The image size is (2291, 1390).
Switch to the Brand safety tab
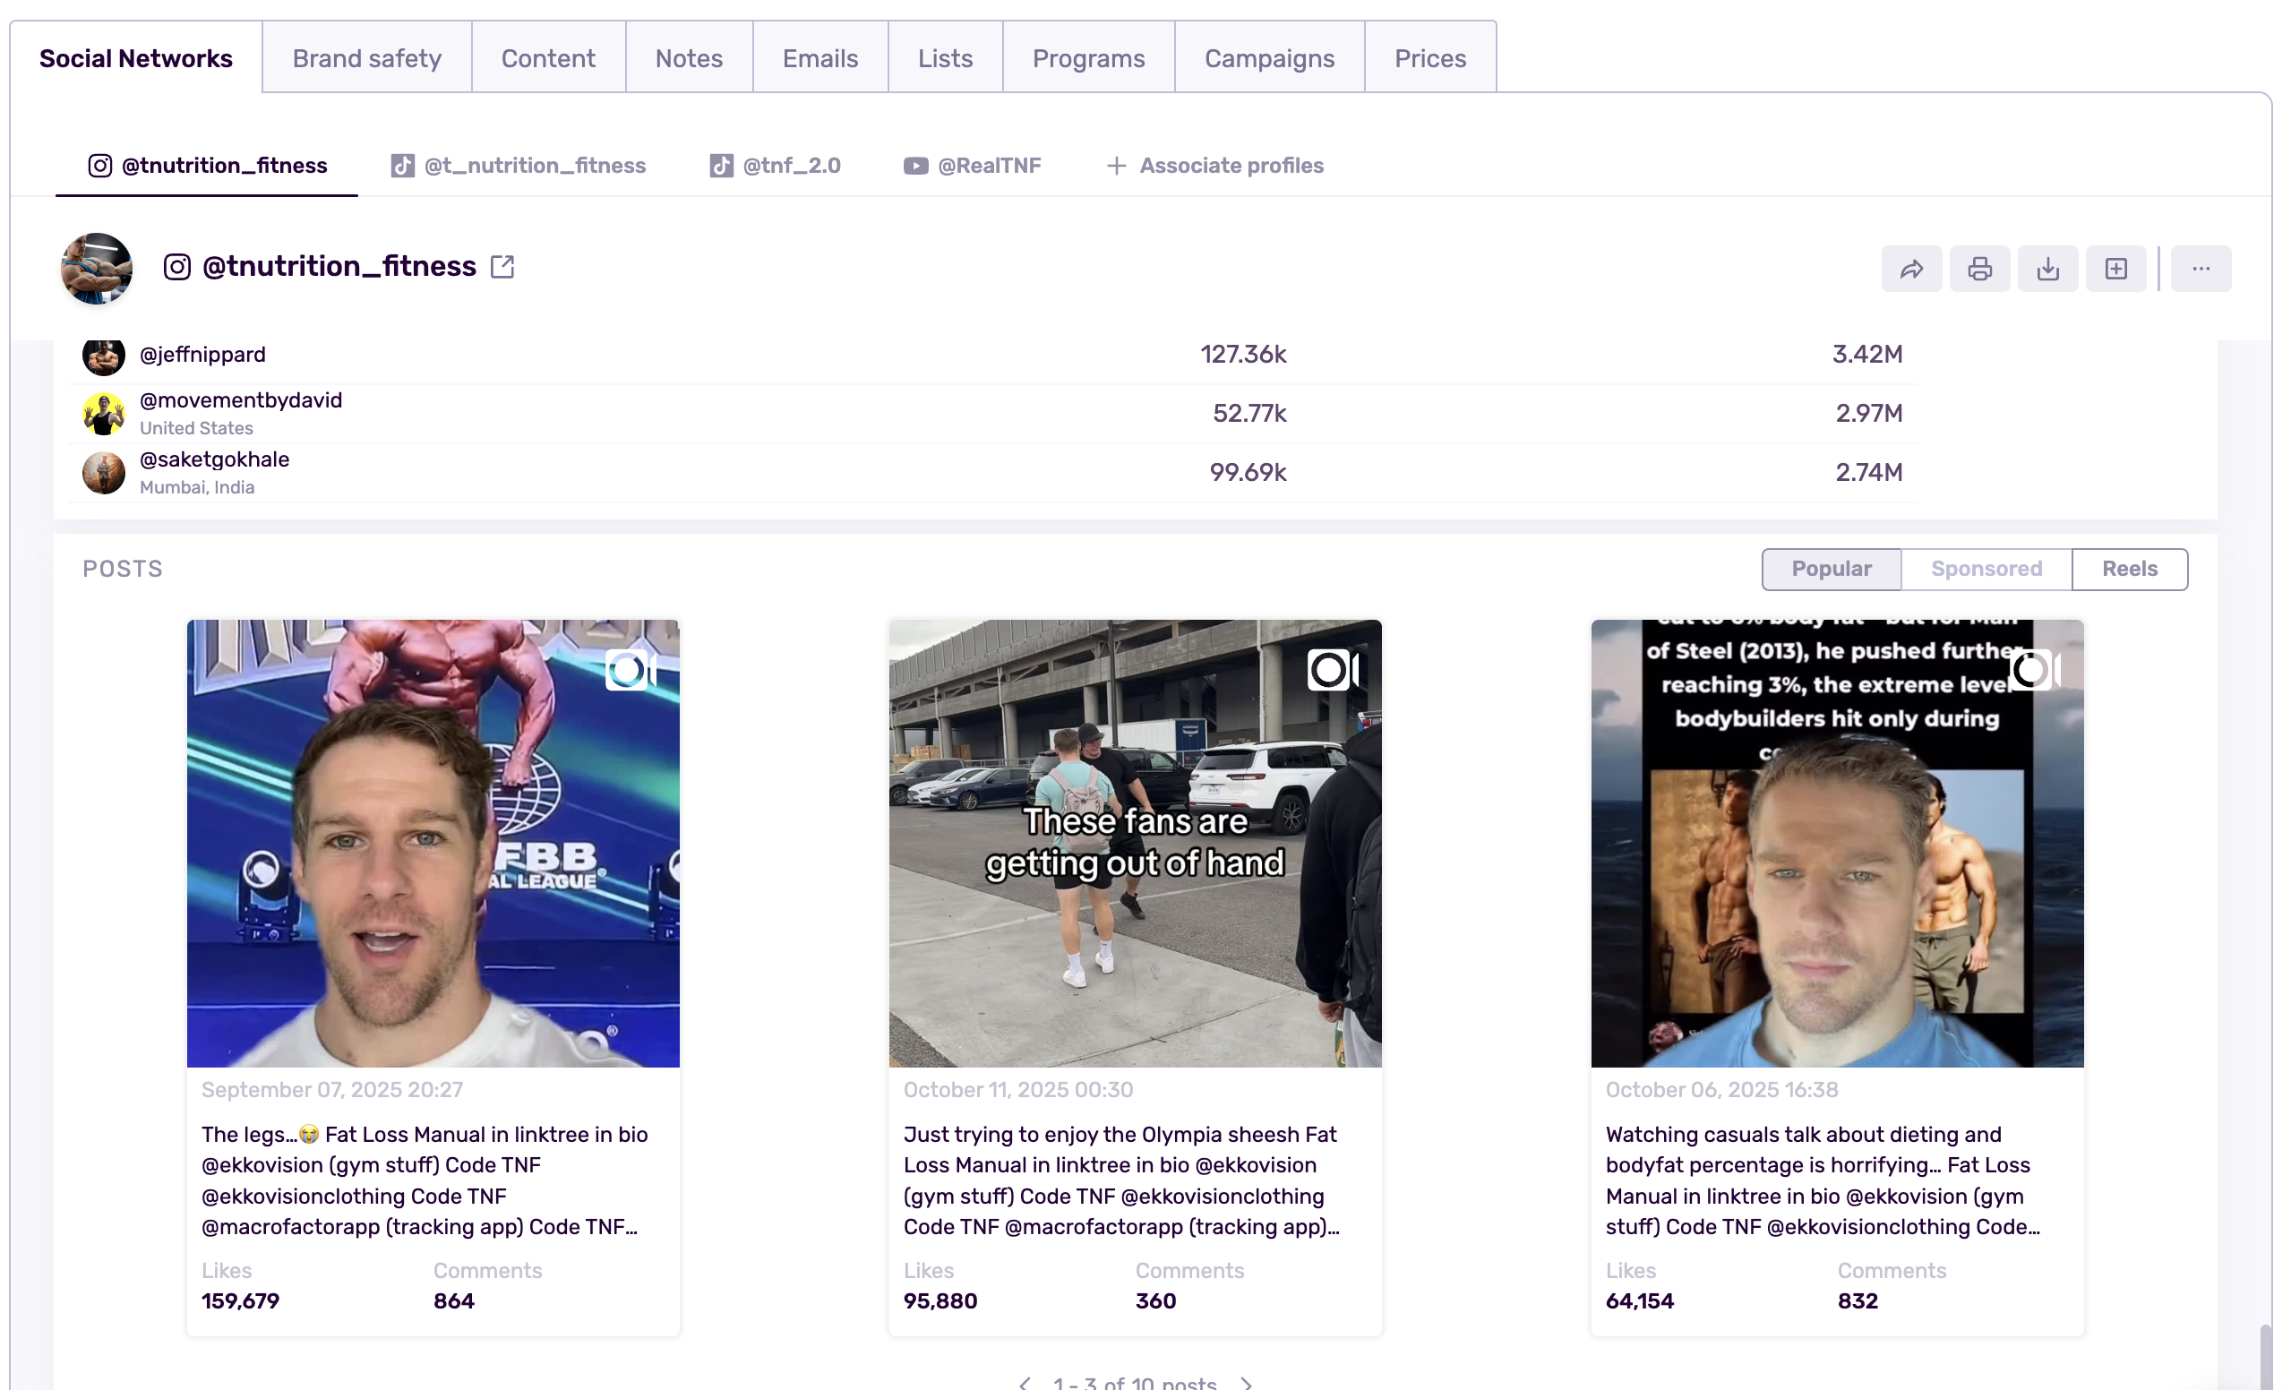[x=366, y=57]
